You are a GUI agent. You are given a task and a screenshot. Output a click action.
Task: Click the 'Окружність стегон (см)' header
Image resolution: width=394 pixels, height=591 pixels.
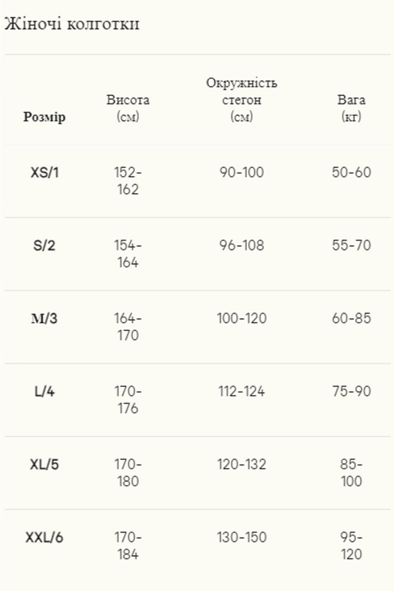[x=241, y=100]
